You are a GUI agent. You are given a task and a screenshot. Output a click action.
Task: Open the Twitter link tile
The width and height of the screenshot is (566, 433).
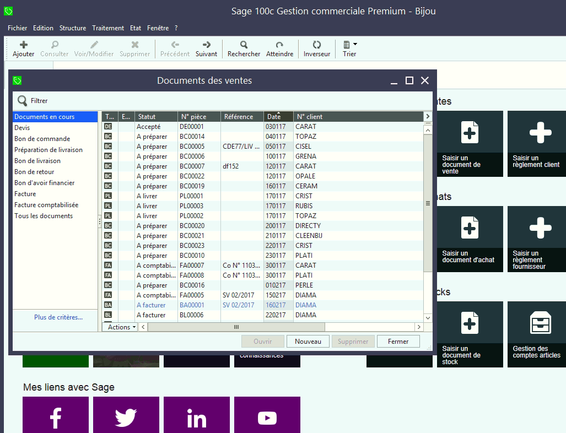(x=126, y=415)
